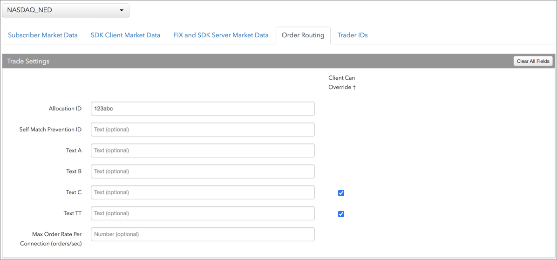Select the Text B input box

(203, 171)
